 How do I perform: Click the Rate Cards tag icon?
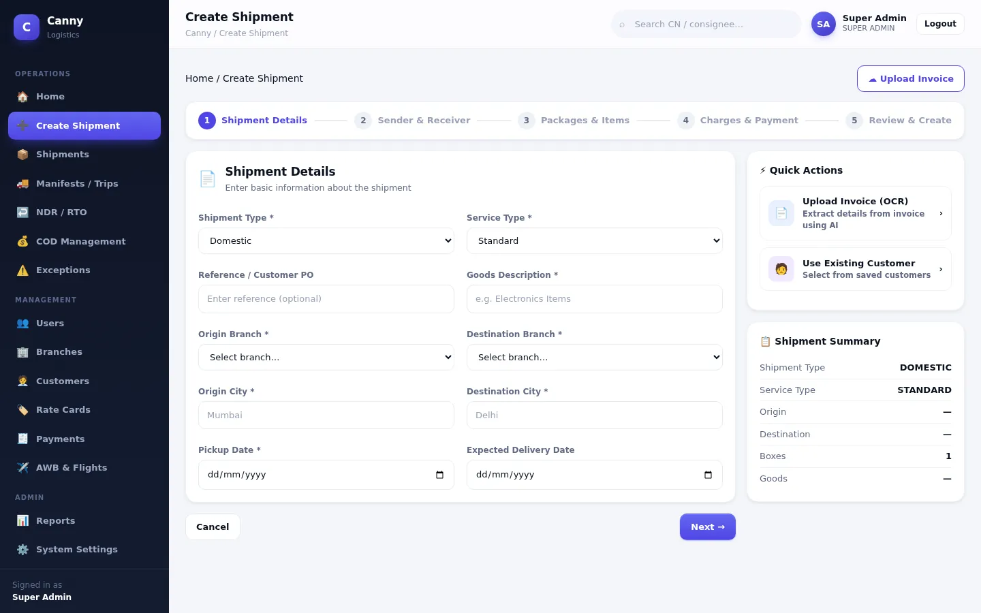[x=22, y=410]
